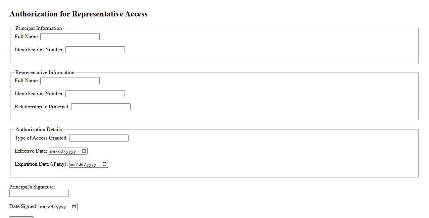Click the Principal's Identification Number field

coord(95,50)
